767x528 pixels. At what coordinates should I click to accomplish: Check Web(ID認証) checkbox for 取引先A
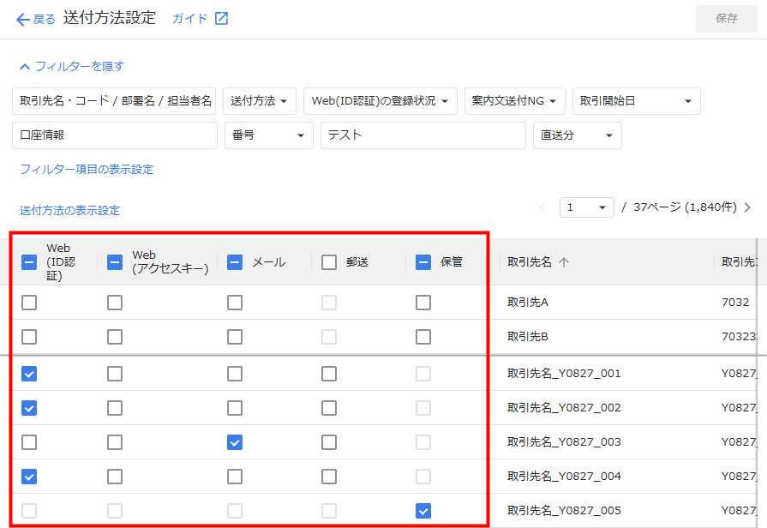29,303
